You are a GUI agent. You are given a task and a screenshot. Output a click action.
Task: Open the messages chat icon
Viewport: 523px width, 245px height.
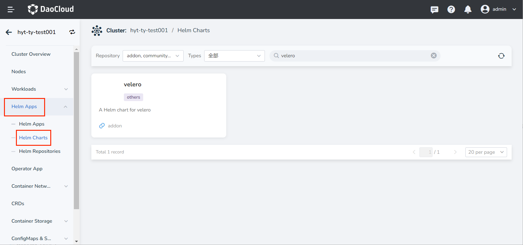tap(434, 9)
